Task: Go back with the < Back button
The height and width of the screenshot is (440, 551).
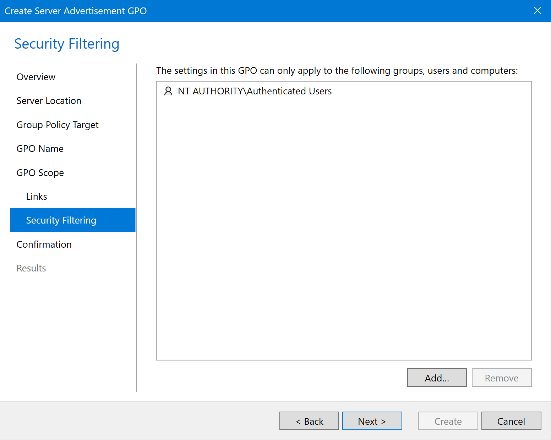Action: pyautogui.click(x=309, y=421)
